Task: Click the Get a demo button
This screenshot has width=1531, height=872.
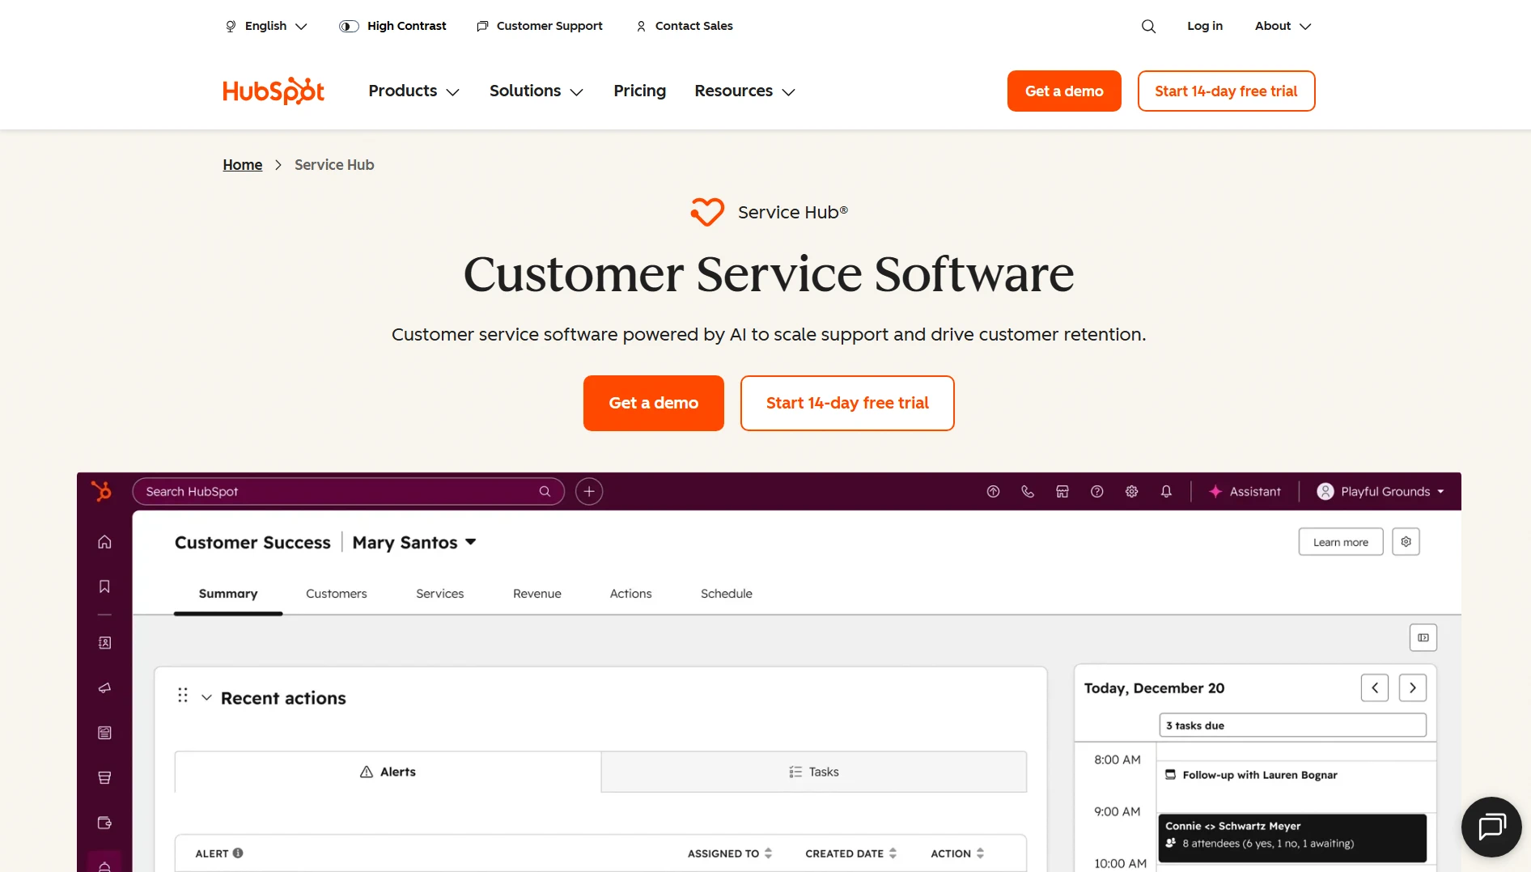Action: 653,403
